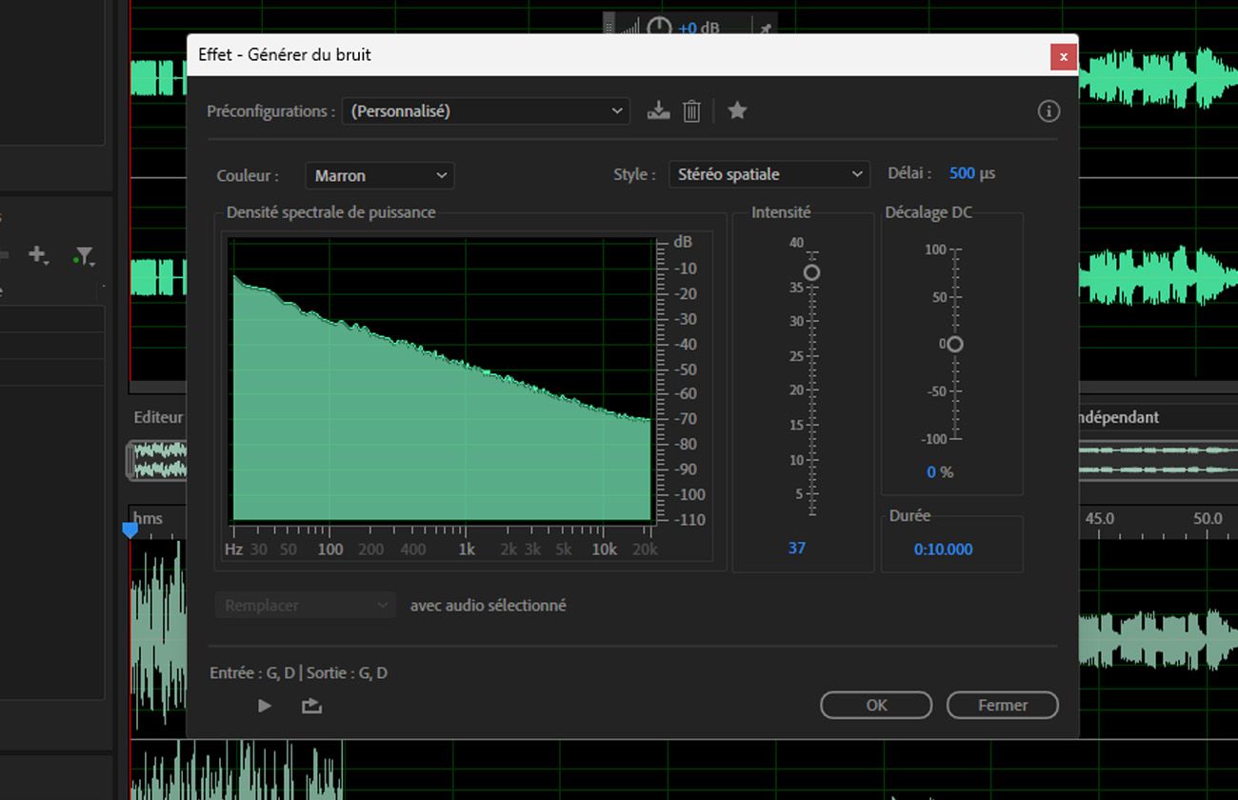Click the Intensité slider handle
This screenshot has height=800, width=1238.
tap(811, 272)
